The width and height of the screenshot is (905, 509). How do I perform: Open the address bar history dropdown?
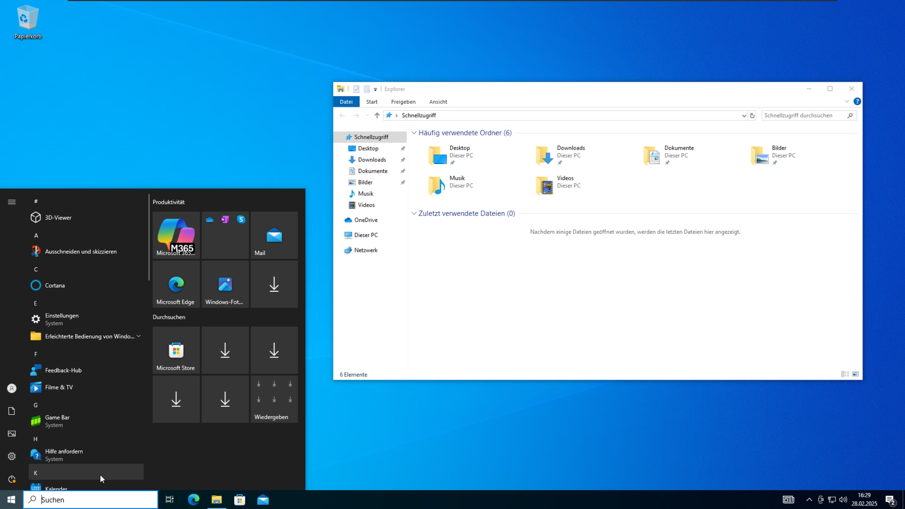(744, 116)
